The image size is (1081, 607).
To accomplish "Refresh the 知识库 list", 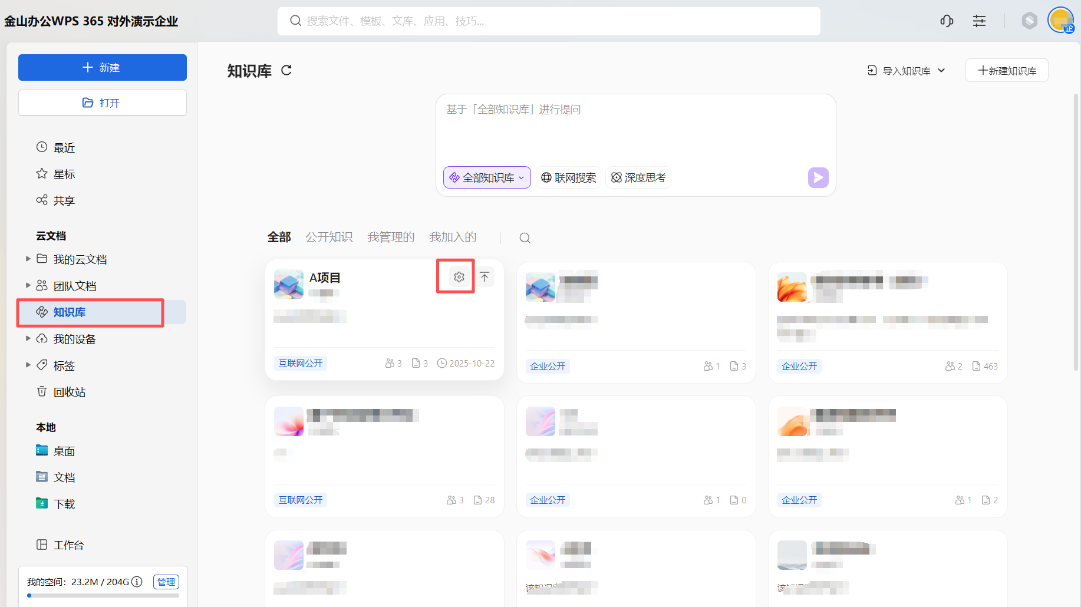I will point(286,71).
